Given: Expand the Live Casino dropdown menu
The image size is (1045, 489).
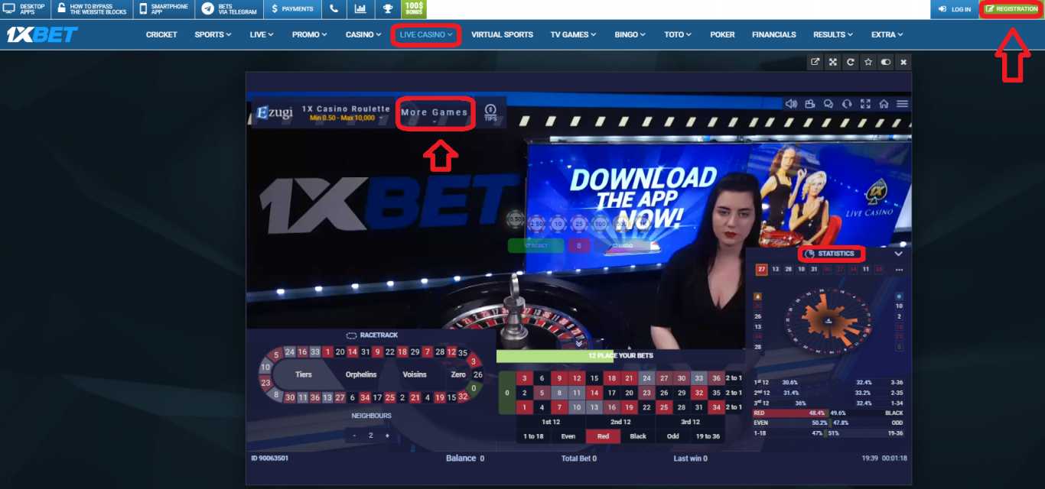Looking at the screenshot, I should [426, 34].
